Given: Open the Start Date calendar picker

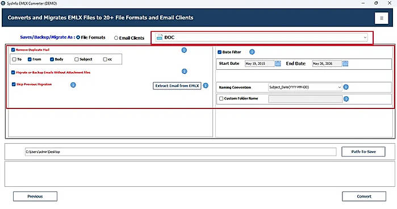Looking at the screenshot, I should click(x=278, y=64).
